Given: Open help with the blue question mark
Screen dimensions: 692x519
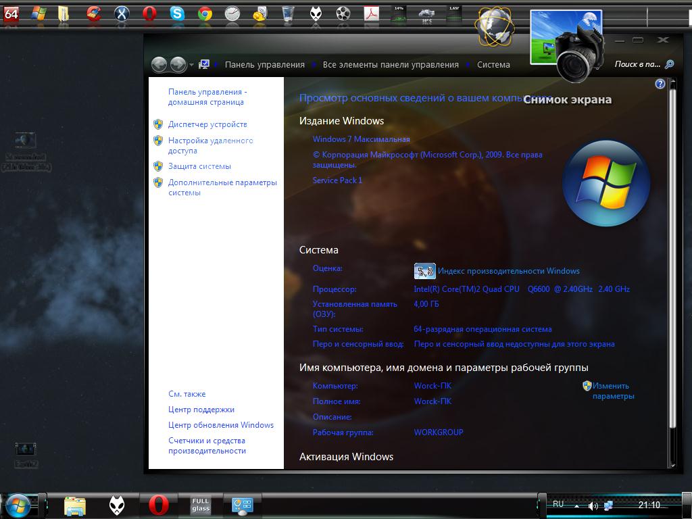Looking at the screenshot, I should (660, 84).
